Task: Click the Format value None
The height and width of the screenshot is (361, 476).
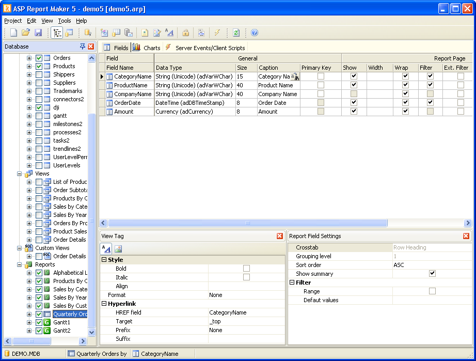Action: [246, 295]
